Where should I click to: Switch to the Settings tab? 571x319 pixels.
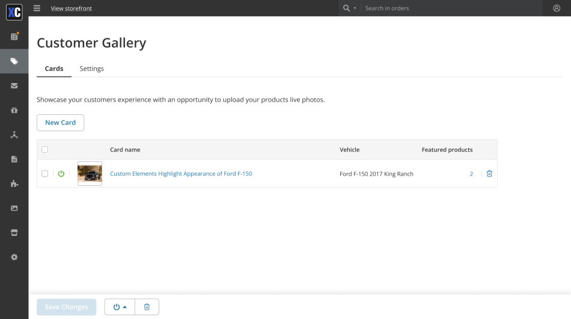click(91, 69)
